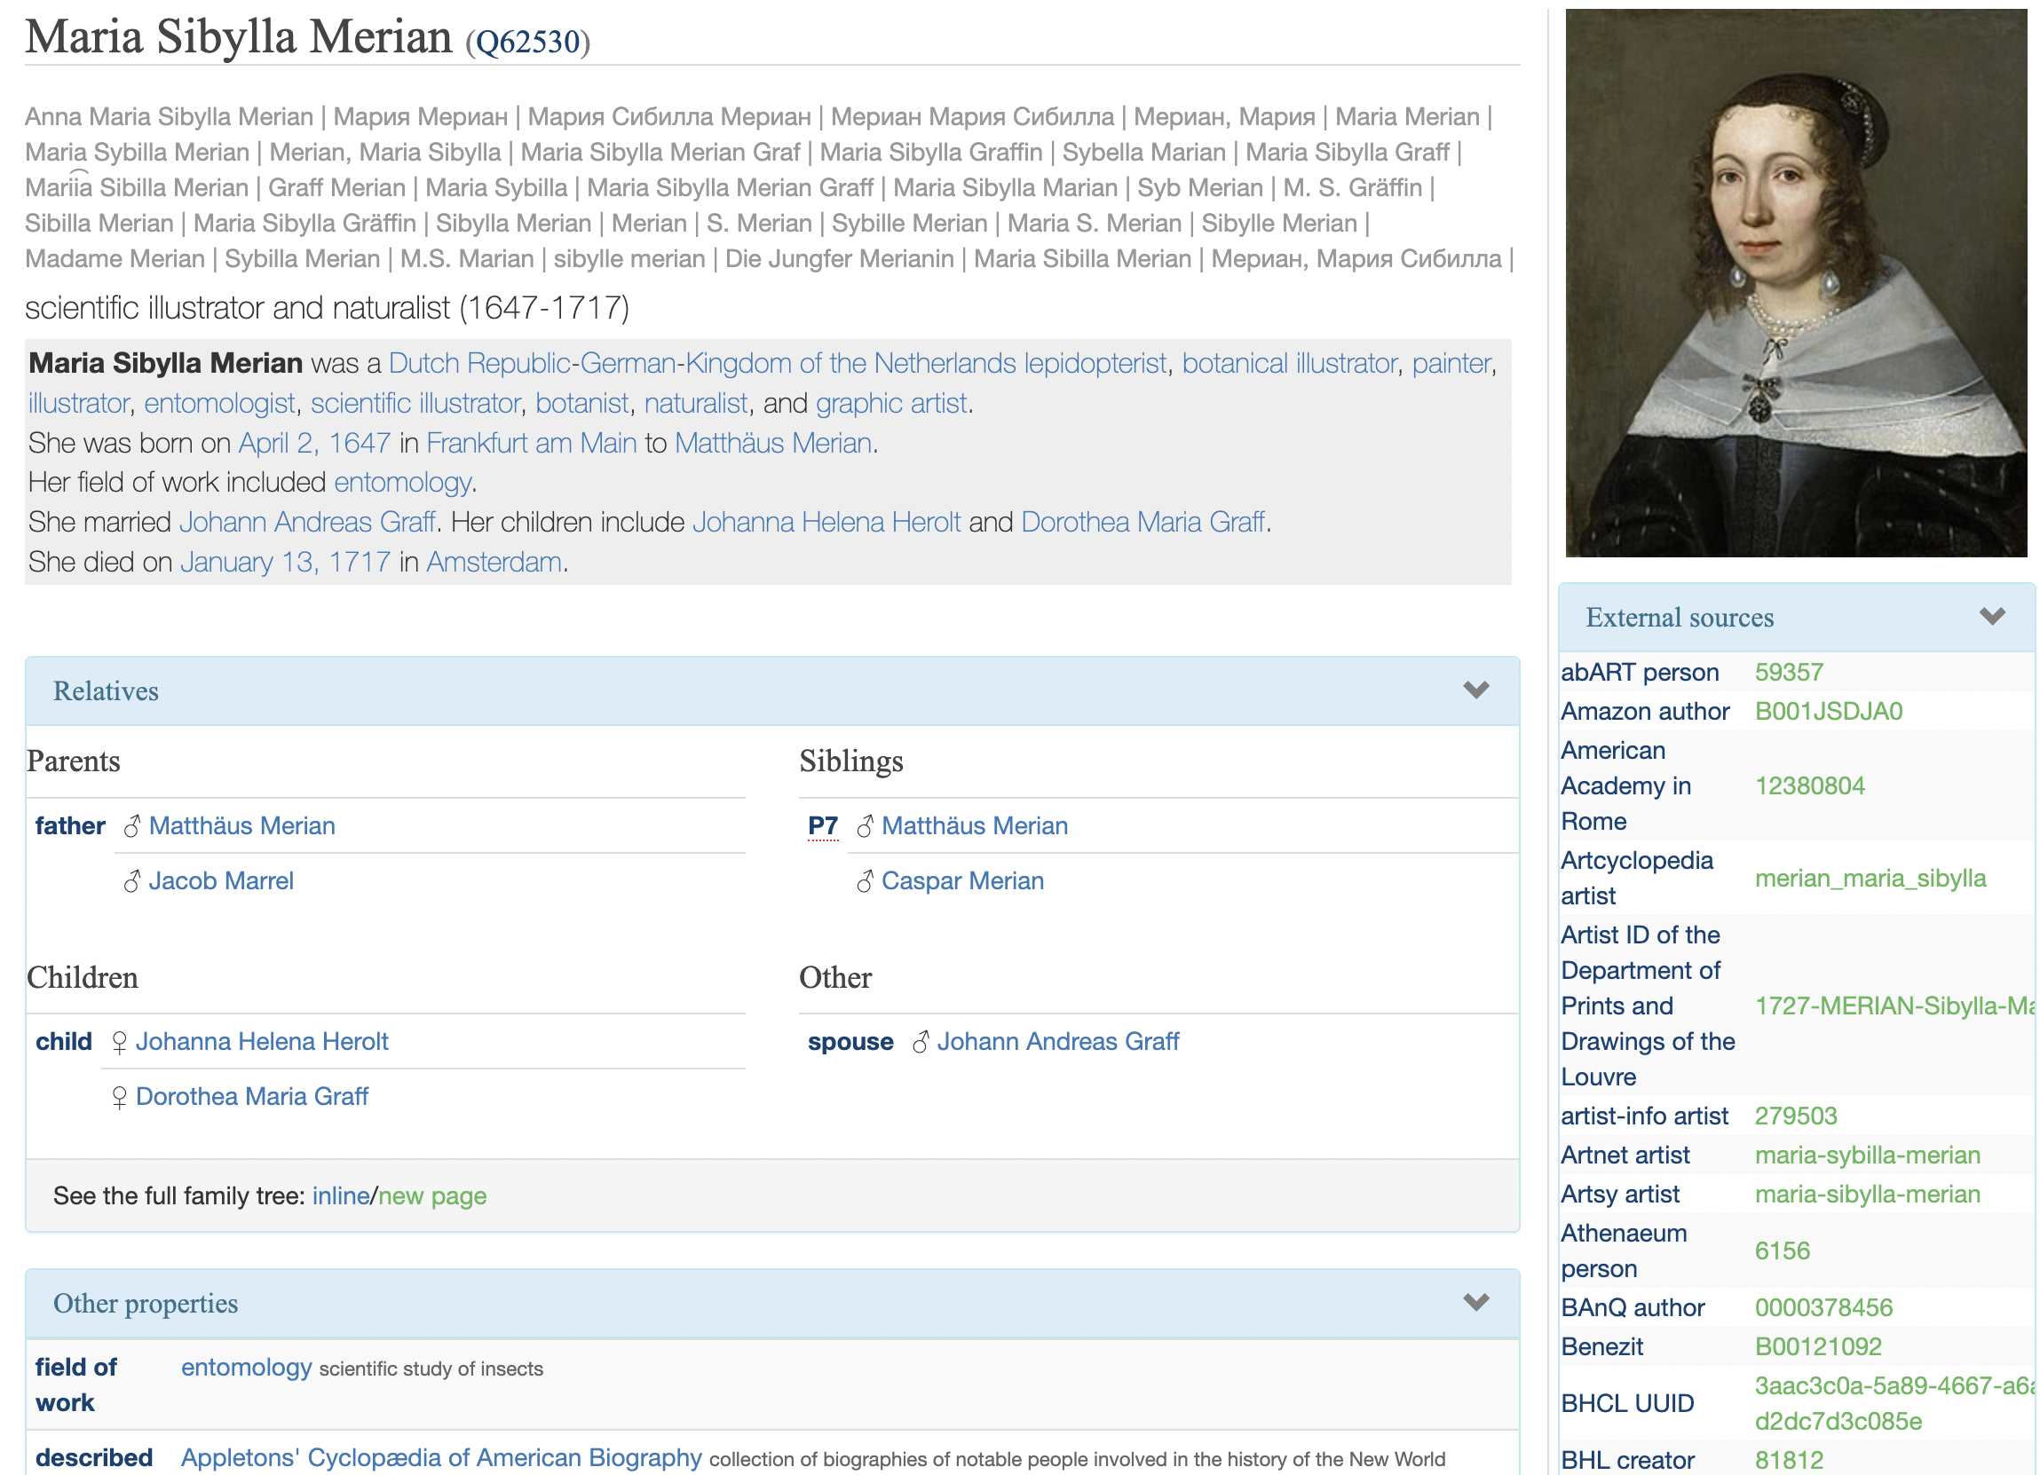Click the entomology field of work link
The image size is (2040, 1475).
(x=247, y=1368)
